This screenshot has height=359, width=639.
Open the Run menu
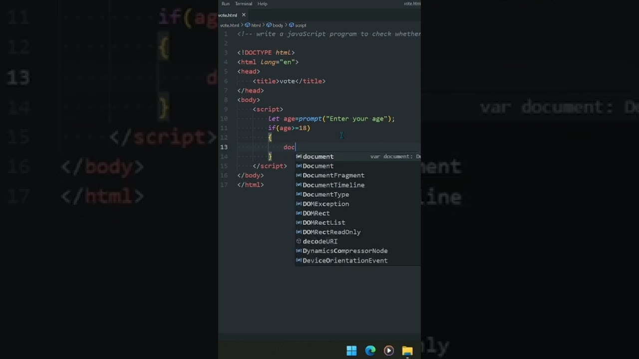[226, 4]
